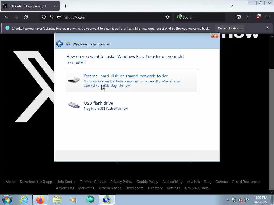Select the X. It's what's happening tab

(30, 6)
